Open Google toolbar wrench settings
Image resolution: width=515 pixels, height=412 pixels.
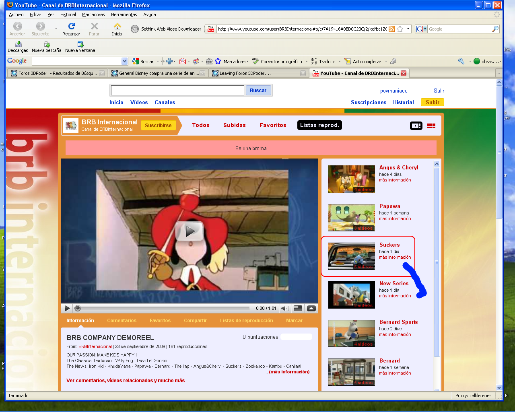click(461, 61)
